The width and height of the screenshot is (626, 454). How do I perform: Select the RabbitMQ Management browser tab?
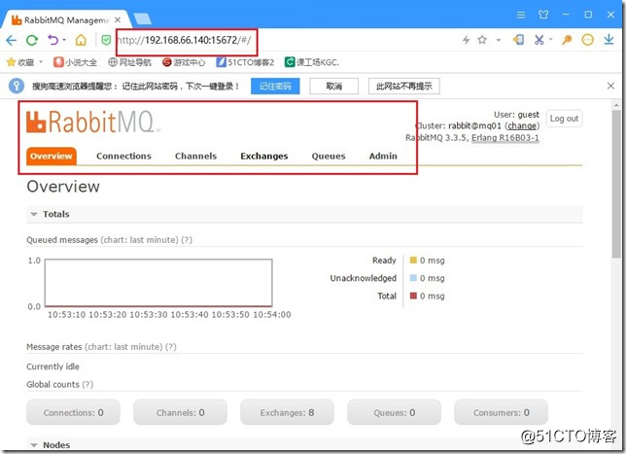tap(66, 19)
